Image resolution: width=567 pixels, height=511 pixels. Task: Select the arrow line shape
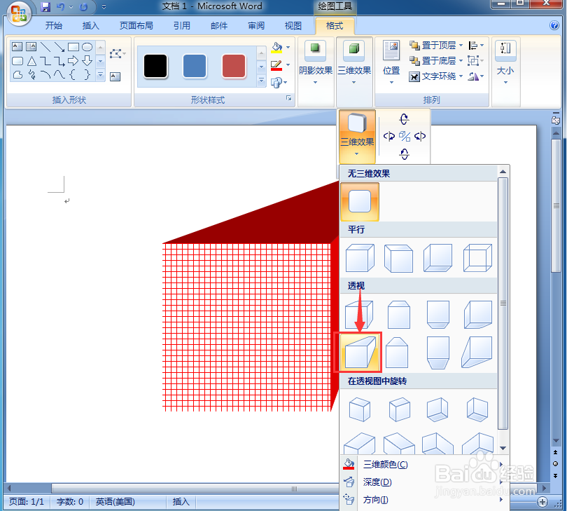coord(59,47)
